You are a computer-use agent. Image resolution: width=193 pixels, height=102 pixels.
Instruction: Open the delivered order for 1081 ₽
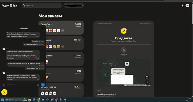(61, 74)
